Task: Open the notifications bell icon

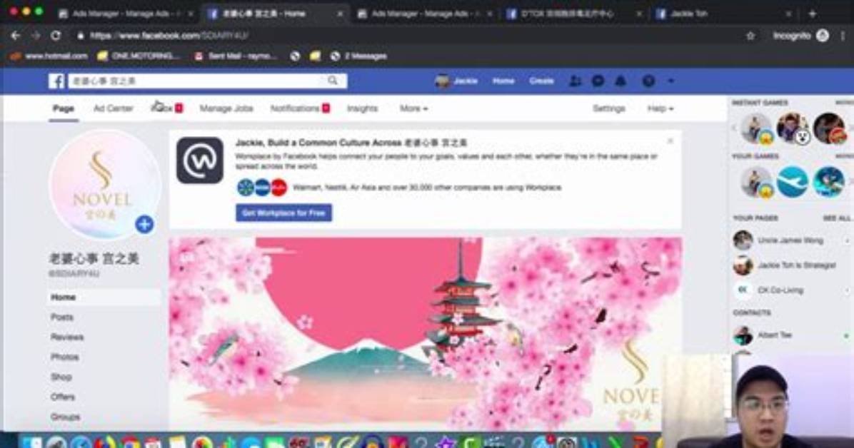Action: [x=621, y=81]
